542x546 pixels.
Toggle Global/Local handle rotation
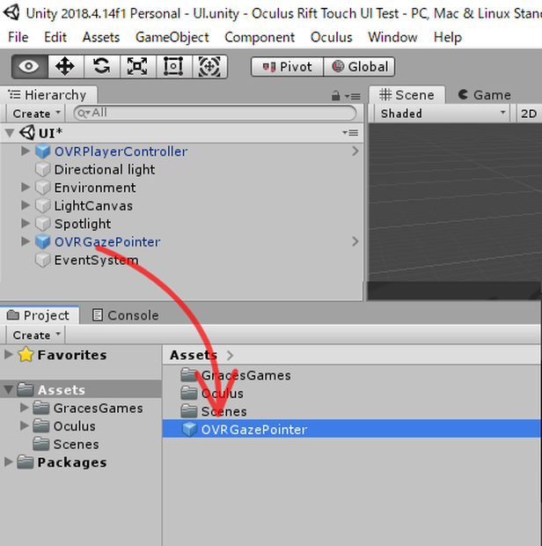(359, 67)
